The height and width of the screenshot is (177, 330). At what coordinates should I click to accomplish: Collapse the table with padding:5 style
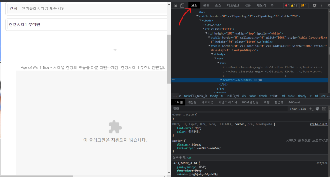click(x=209, y=46)
